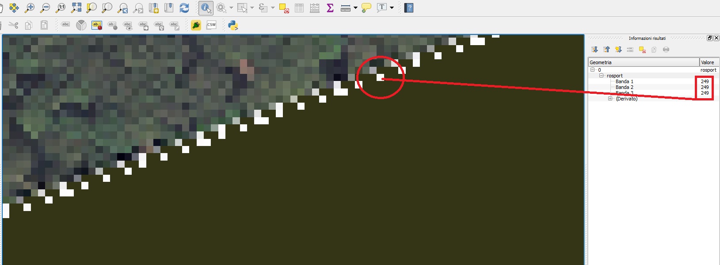Activate the Zoom Out tool
The width and height of the screenshot is (720, 265).
tap(45, 8)
